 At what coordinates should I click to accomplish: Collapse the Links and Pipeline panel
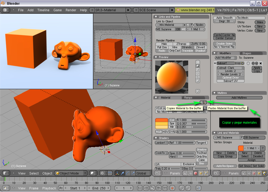coord(156,17)
